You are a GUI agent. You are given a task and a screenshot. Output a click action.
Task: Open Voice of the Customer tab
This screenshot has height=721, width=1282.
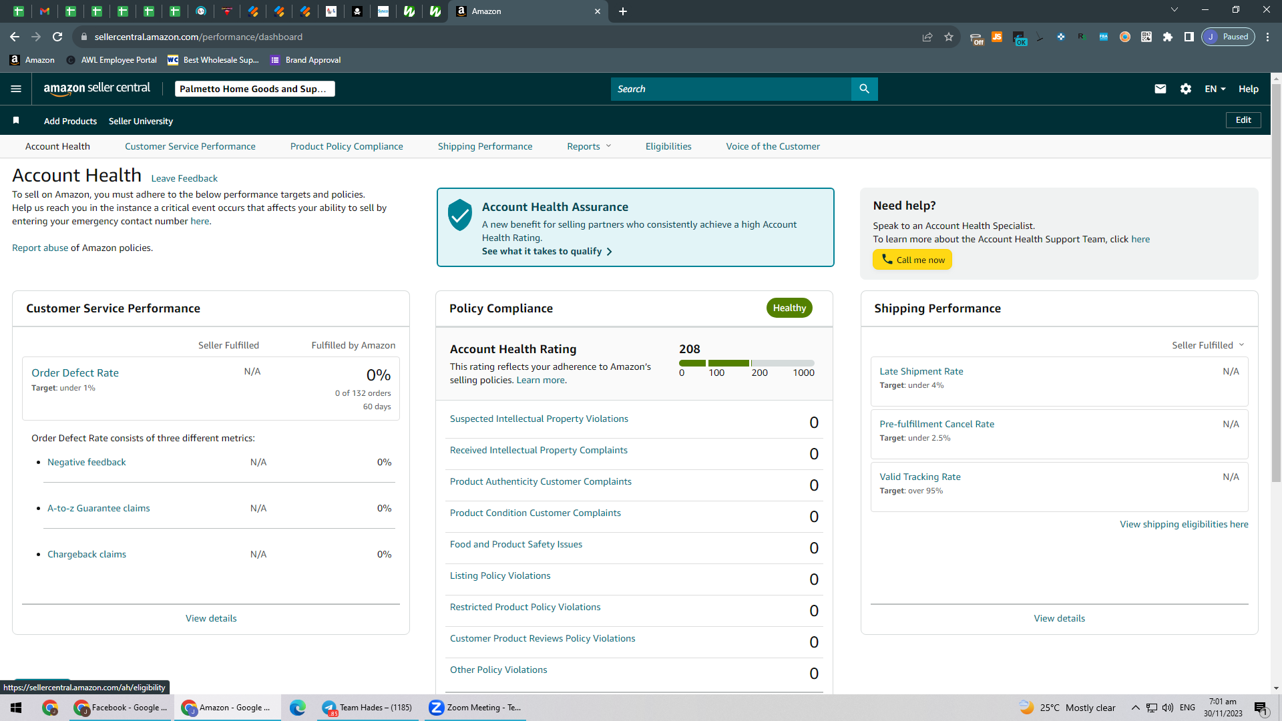coord(773,146)
